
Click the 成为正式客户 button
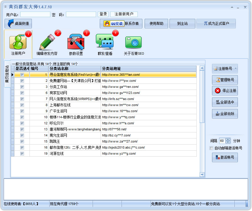pos(216,24)
